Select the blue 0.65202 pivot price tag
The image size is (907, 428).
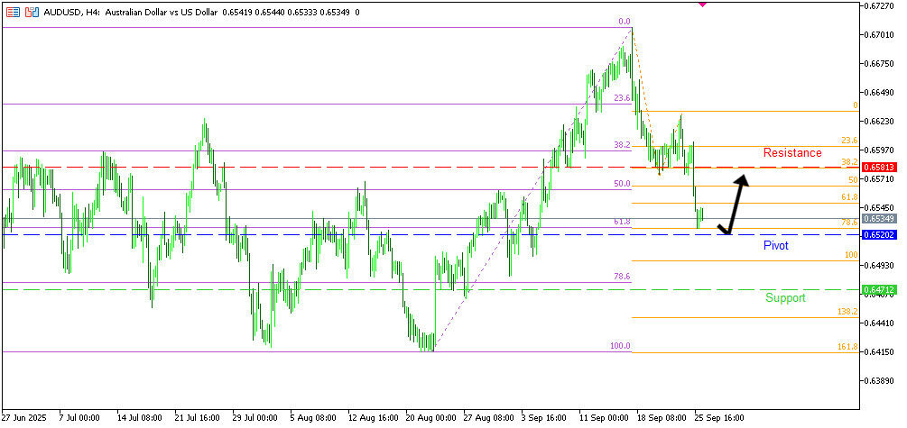pyautogui.click(x=878, y=234)
